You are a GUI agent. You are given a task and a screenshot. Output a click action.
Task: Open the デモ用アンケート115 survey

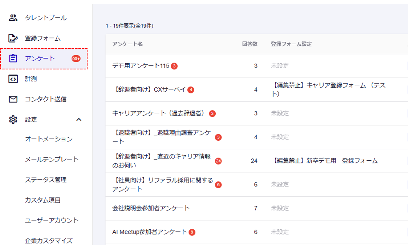click(x=140, y=66)
